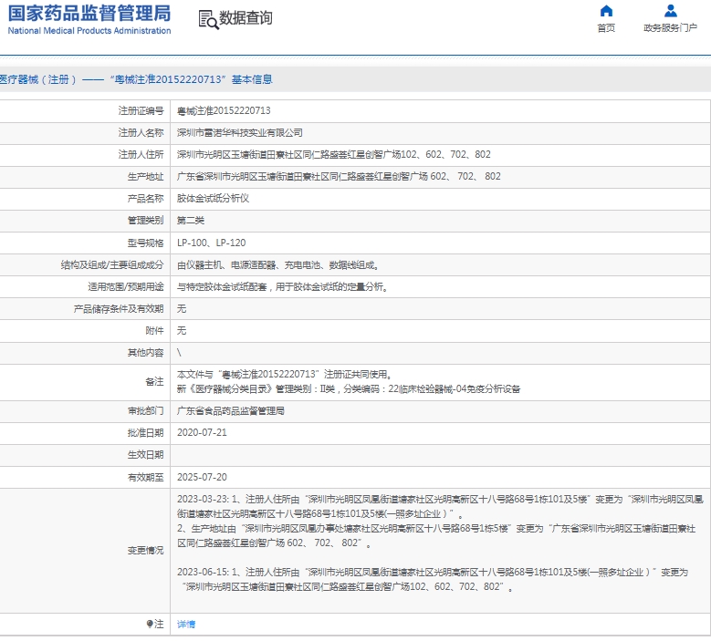The height and width of the screenshot is (641, 711).
Task: Click the 备注 line about 医疗器械分类目录
Action: 349,389
